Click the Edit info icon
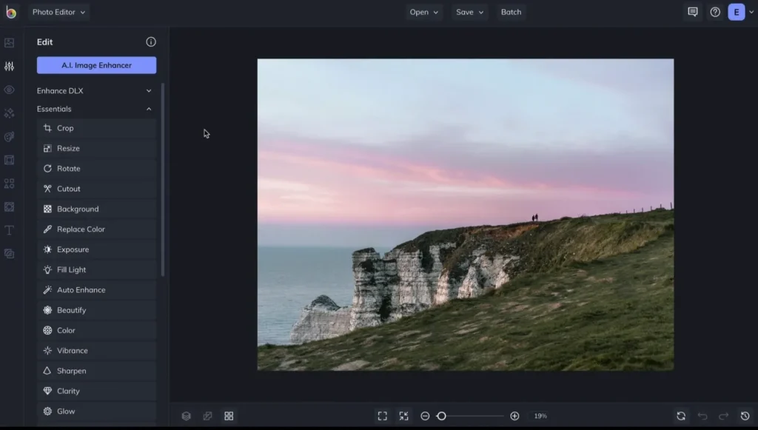 pos(151,42)
